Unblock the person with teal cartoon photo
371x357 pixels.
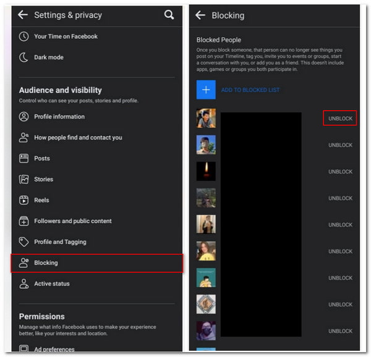click(x=340, y=278)
